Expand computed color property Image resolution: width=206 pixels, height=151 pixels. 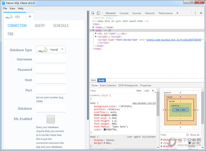[x=162, y=143]
